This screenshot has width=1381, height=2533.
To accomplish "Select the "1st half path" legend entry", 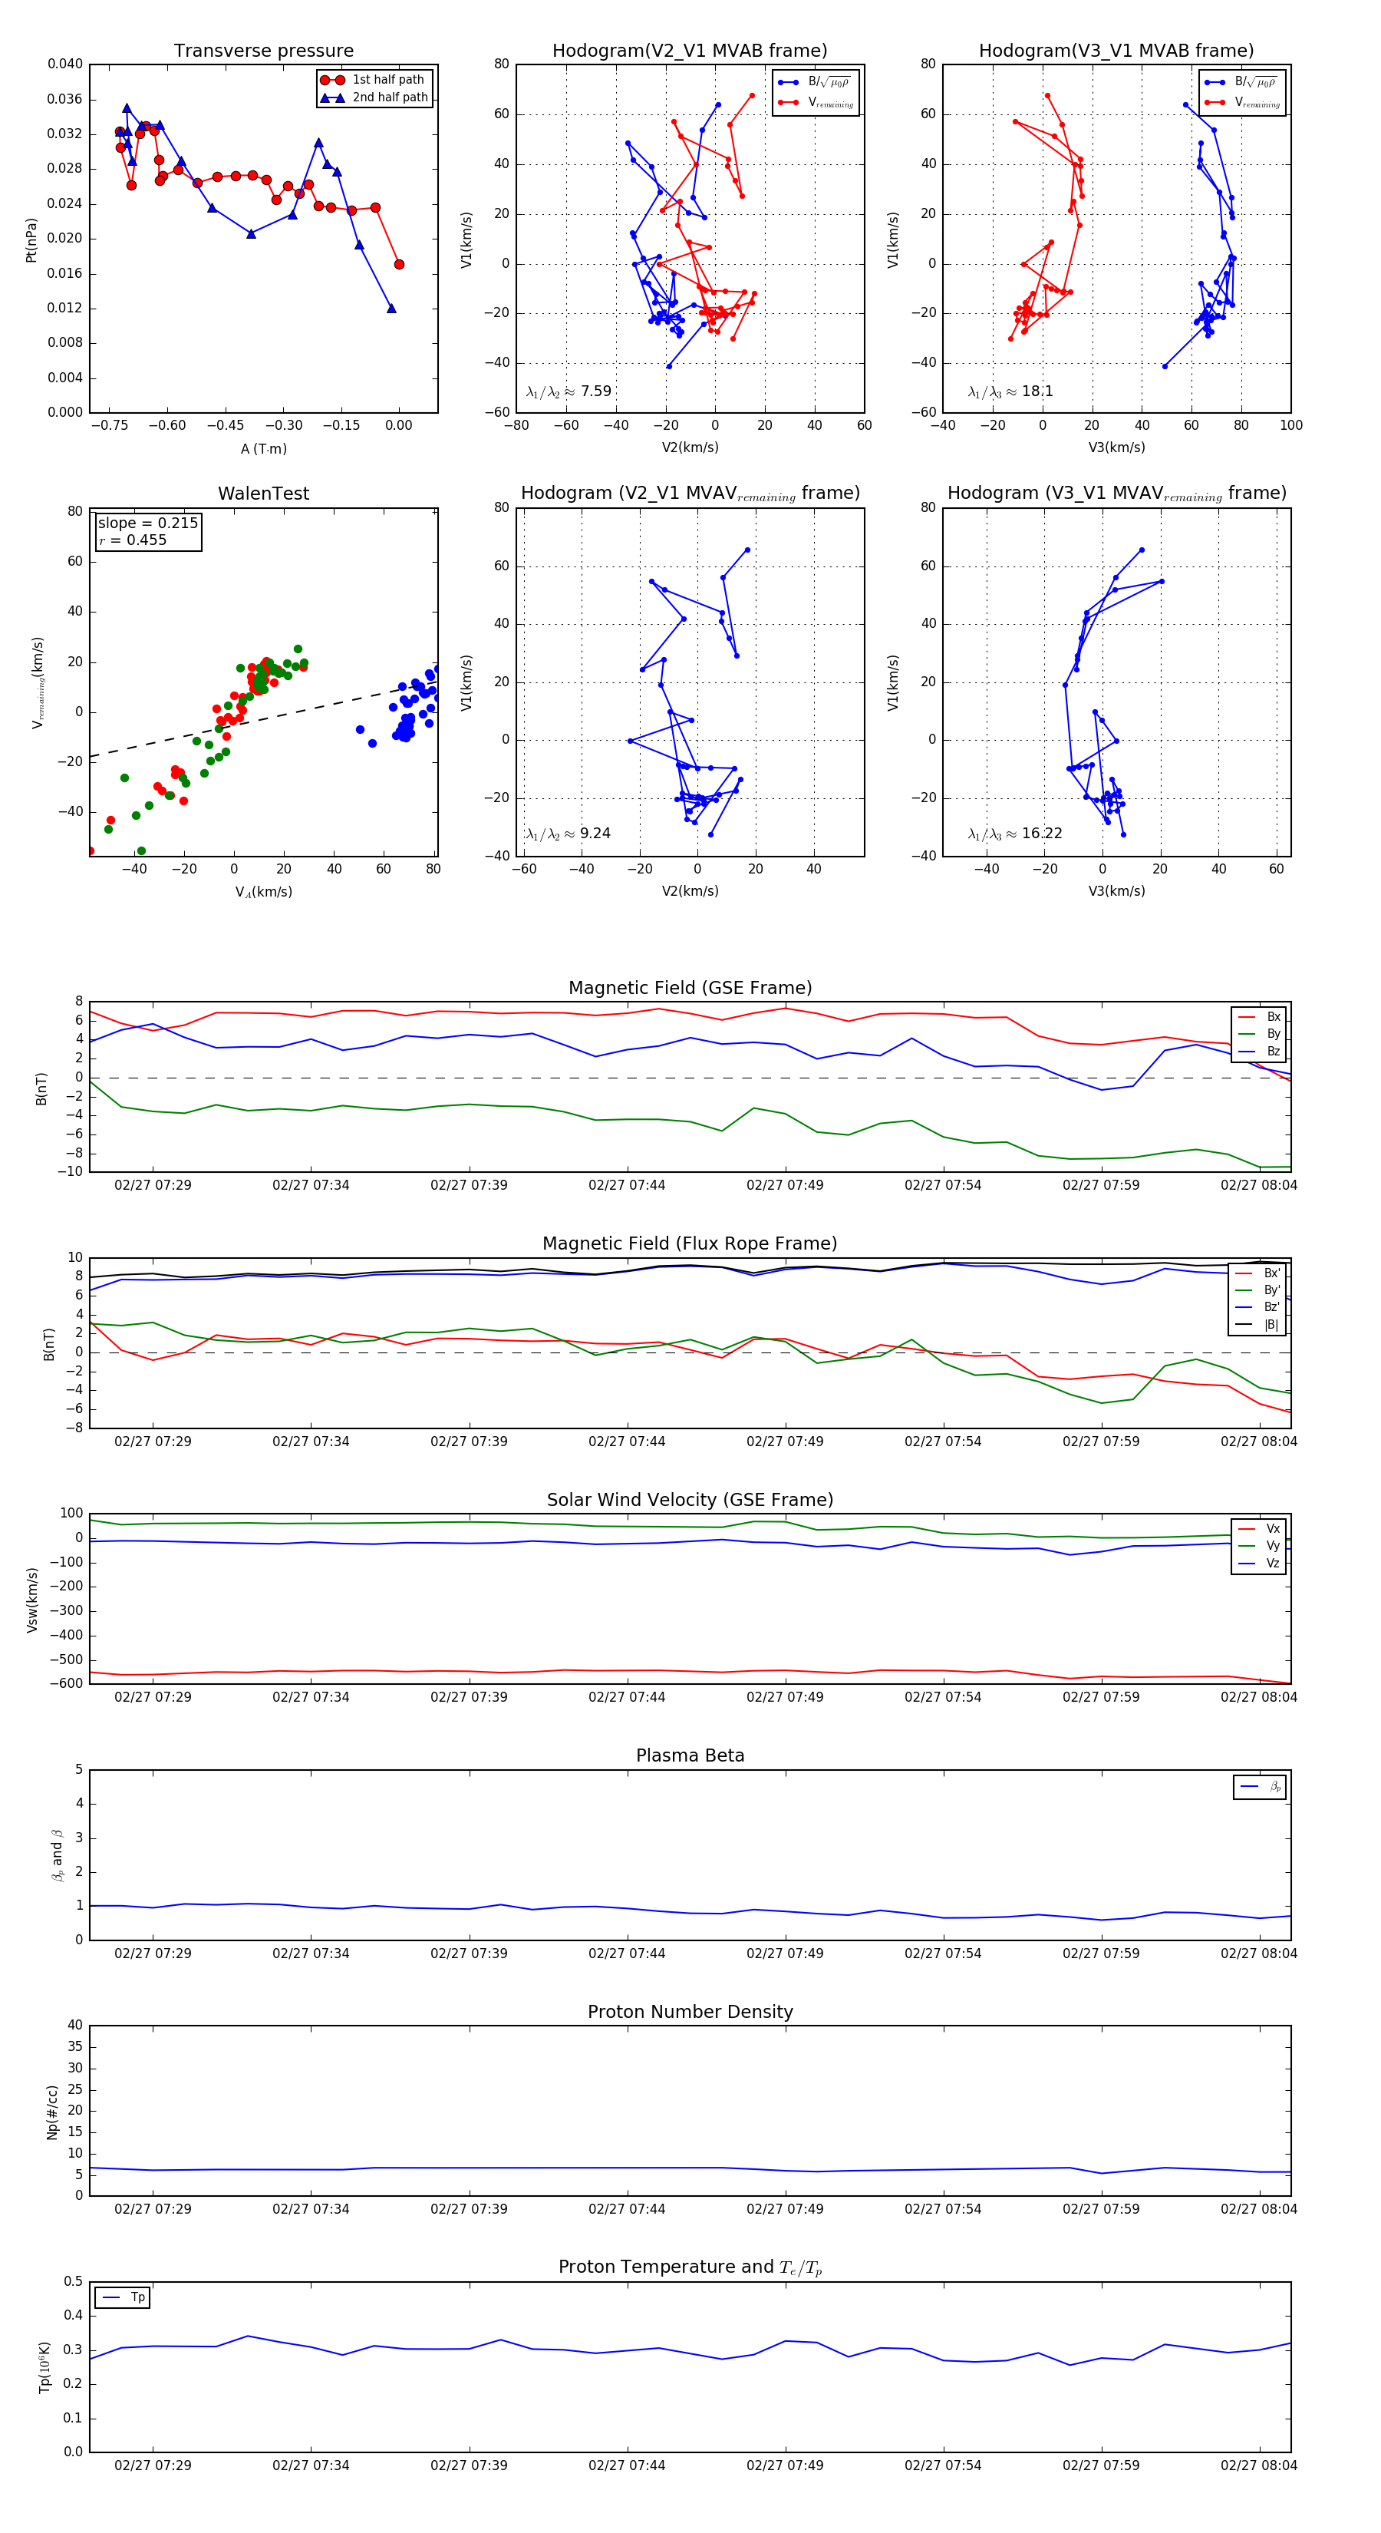I will click(375, 80).
